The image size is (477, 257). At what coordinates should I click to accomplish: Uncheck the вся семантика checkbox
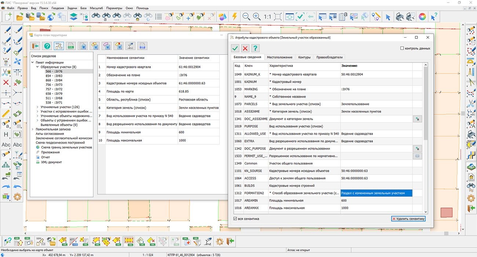pyautogui.click(x=235, y=219)
